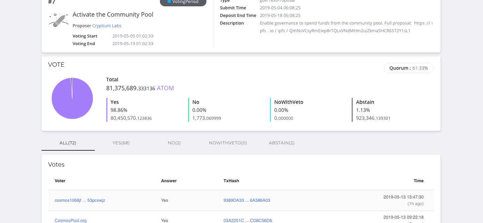Click the comet proposal icon

(59, 20)
